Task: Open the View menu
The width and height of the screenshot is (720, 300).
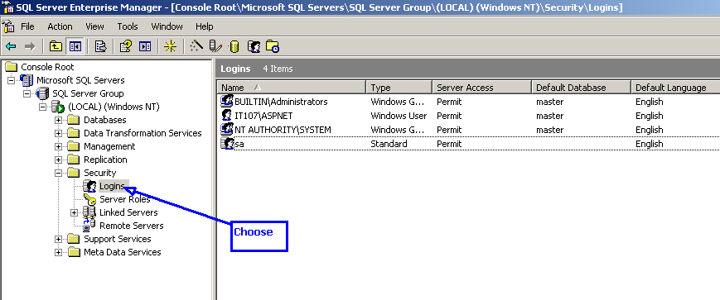Action: click(94, 26)
